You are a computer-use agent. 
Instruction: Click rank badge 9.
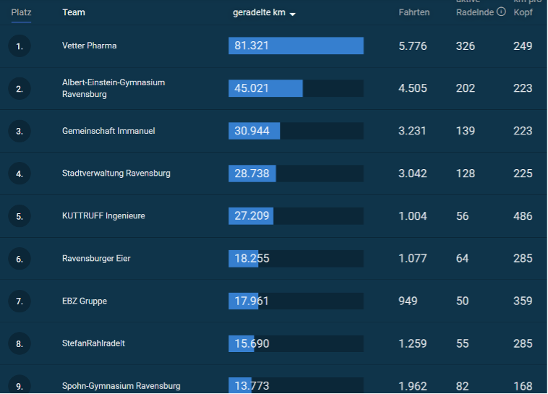coord(20,385)
